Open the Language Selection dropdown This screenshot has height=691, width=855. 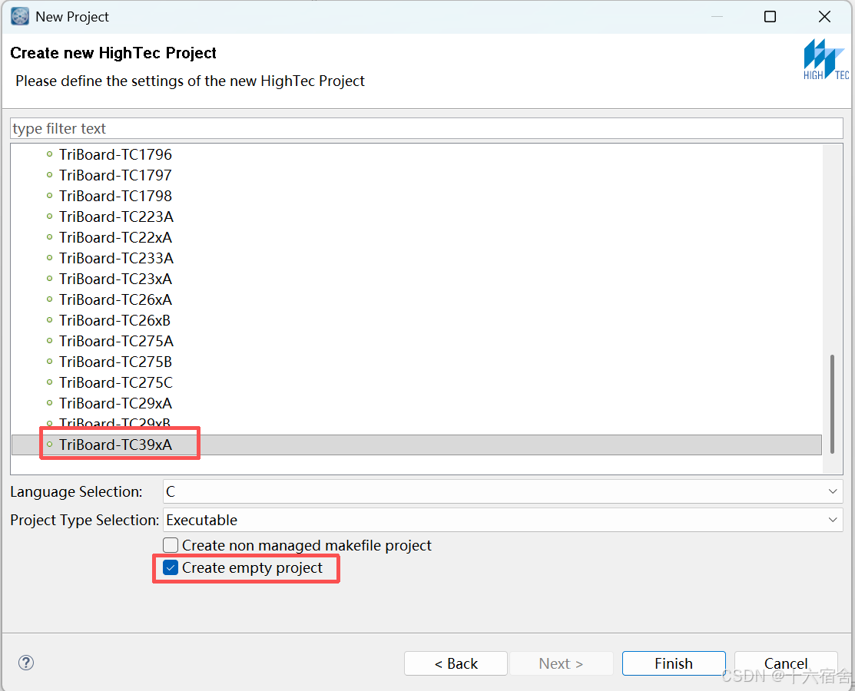502,491
